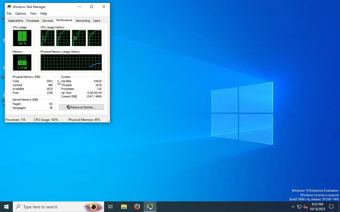Click the status bar text CPU Usage: 100%

46,120
